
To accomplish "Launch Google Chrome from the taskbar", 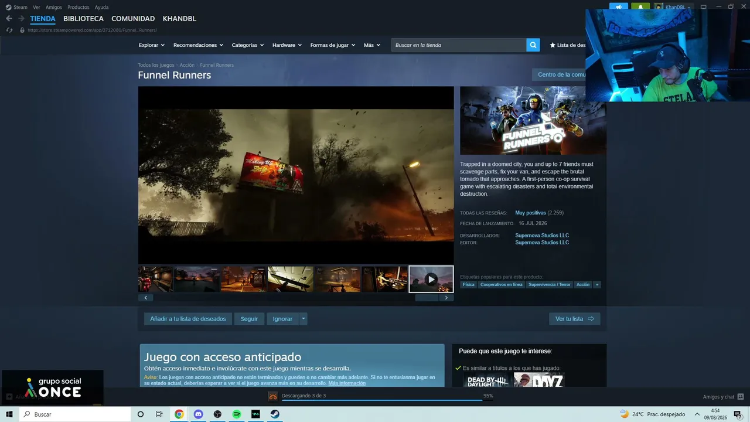I will point(179,414).
